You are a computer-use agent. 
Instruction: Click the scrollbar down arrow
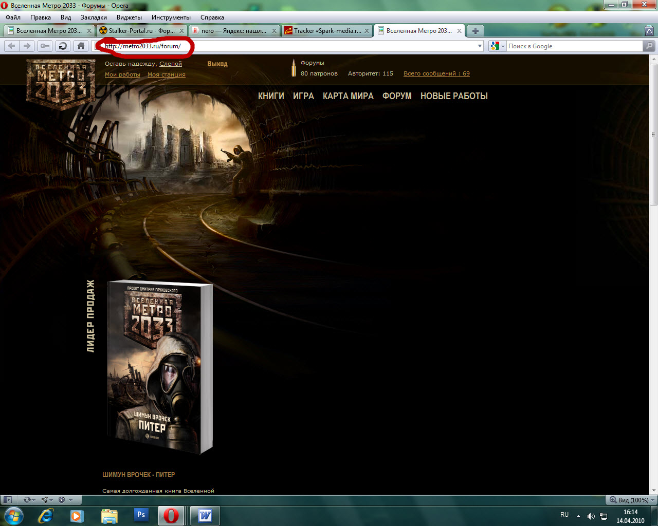[x=654, y=491]
